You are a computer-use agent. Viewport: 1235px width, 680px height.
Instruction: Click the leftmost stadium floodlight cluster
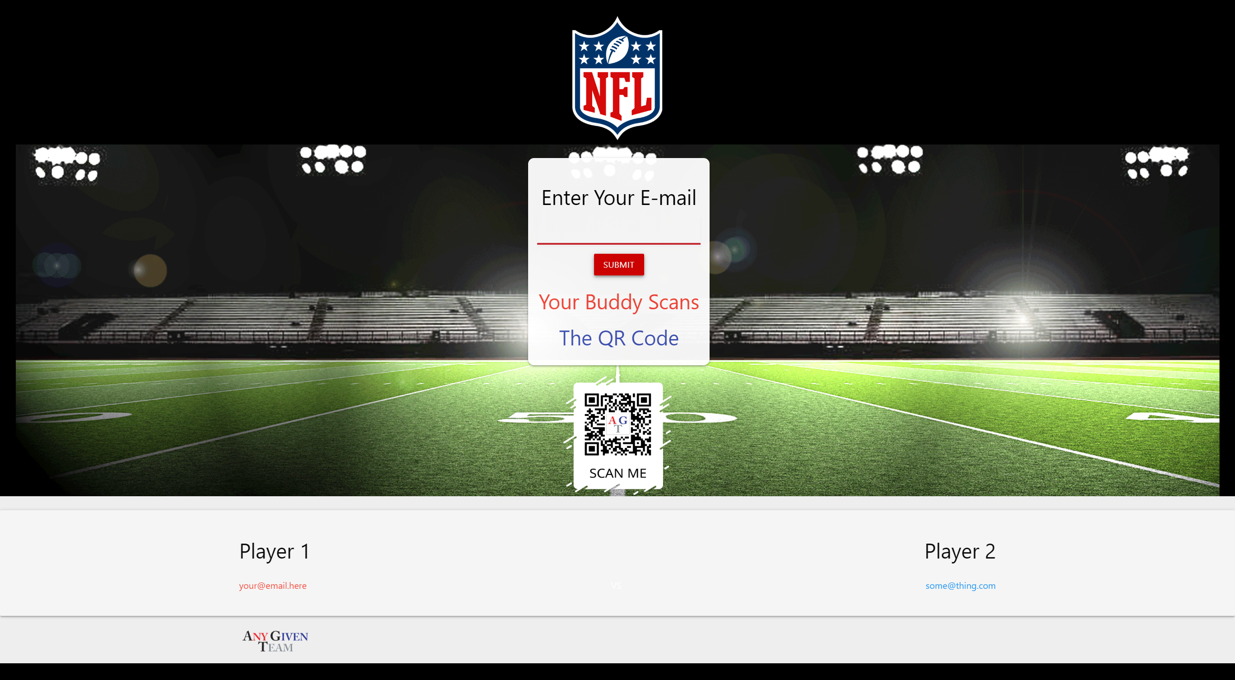point(67,163)
